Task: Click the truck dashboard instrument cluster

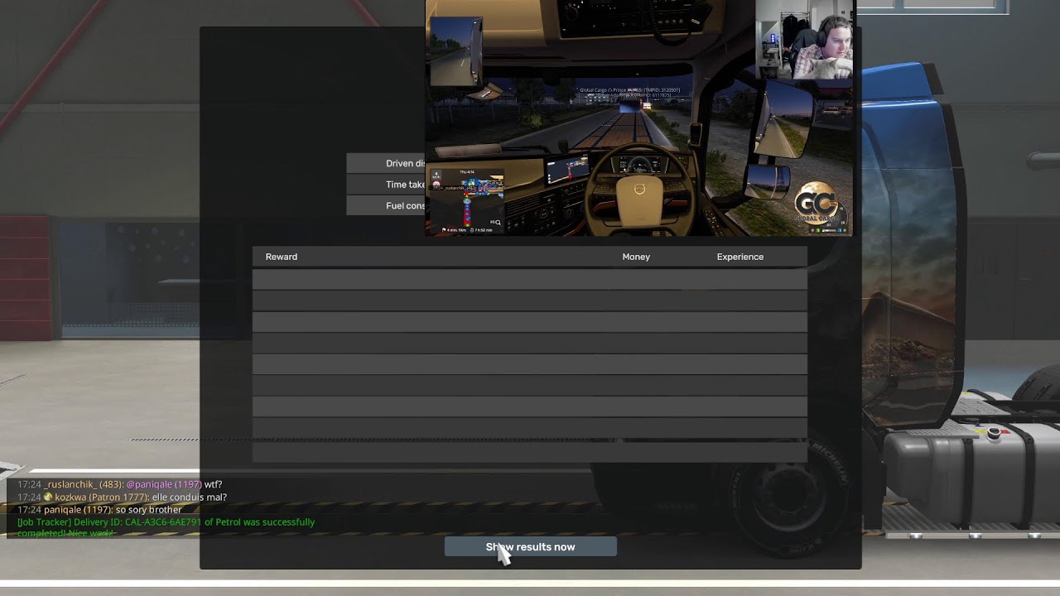Action: pos(639,165)
